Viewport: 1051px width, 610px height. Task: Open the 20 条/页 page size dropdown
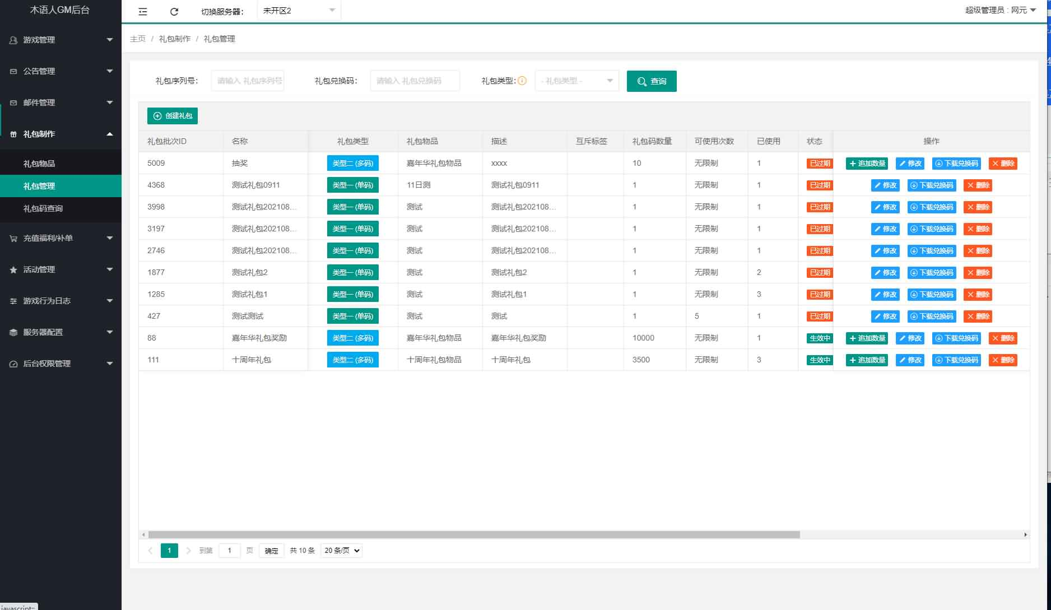pyautogui.click(x=341, y=551)
